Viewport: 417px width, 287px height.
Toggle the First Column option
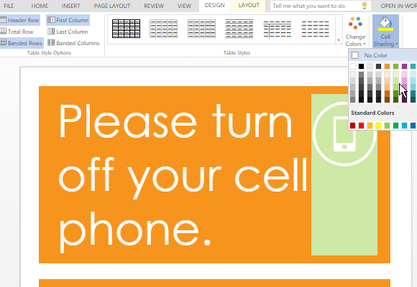(x=68, y=20)
